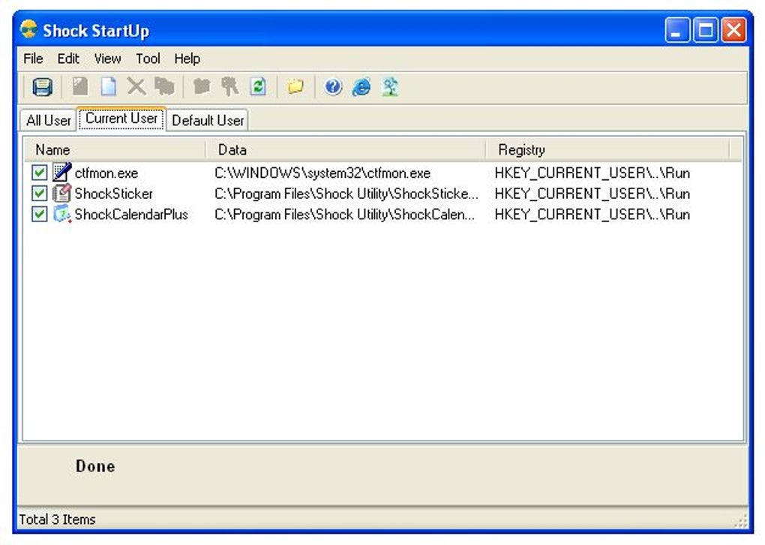Open the Edit menu
Image resolution: width=765 pixels, height=545 pixels.
pos(68,59)
